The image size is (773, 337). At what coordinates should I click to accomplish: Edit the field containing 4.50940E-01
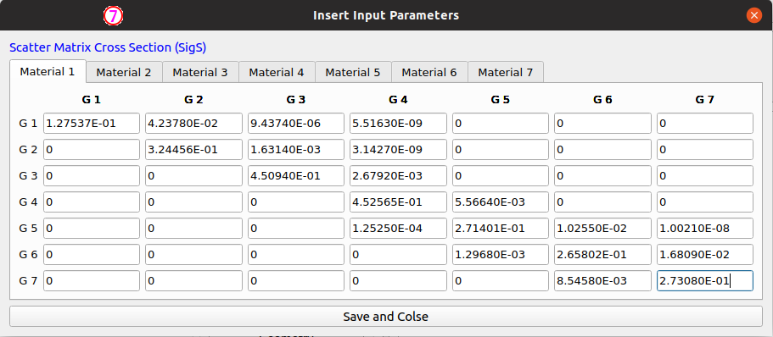coord(296,175)
